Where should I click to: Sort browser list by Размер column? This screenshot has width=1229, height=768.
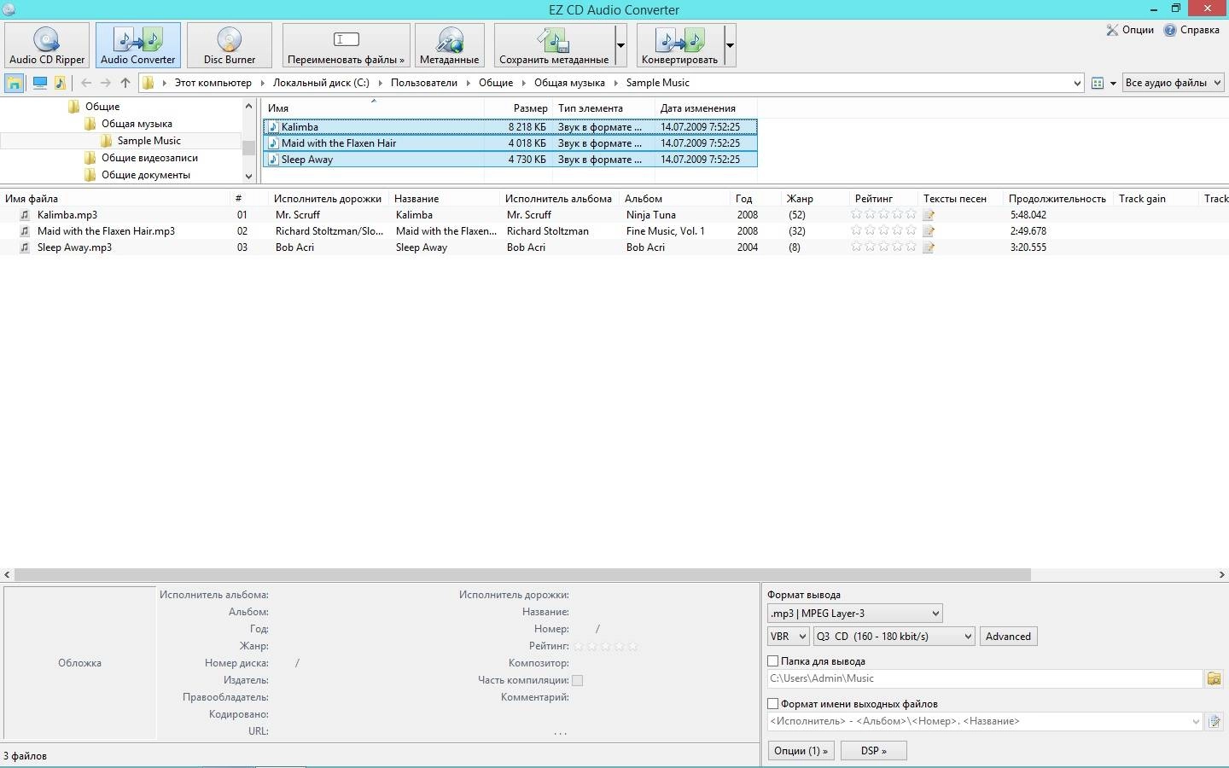pyautogui.click(x=518, y=108)
